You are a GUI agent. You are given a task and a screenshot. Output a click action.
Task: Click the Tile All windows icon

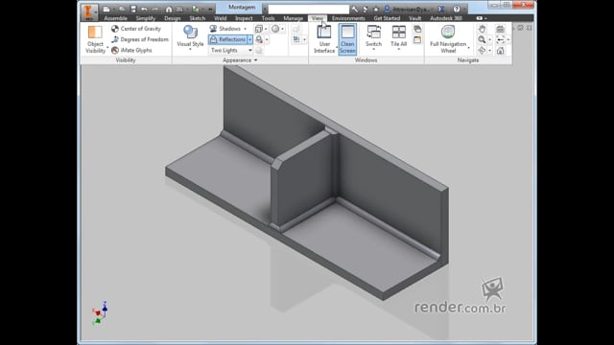pos(399,32)
